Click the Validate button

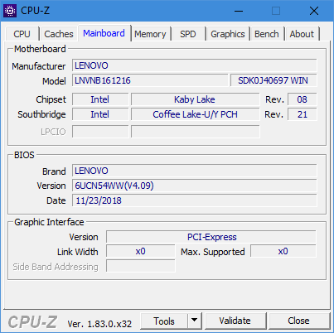235,321
